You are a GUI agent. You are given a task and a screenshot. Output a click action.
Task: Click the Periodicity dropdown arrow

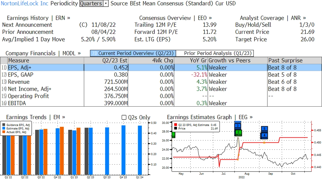106,3
